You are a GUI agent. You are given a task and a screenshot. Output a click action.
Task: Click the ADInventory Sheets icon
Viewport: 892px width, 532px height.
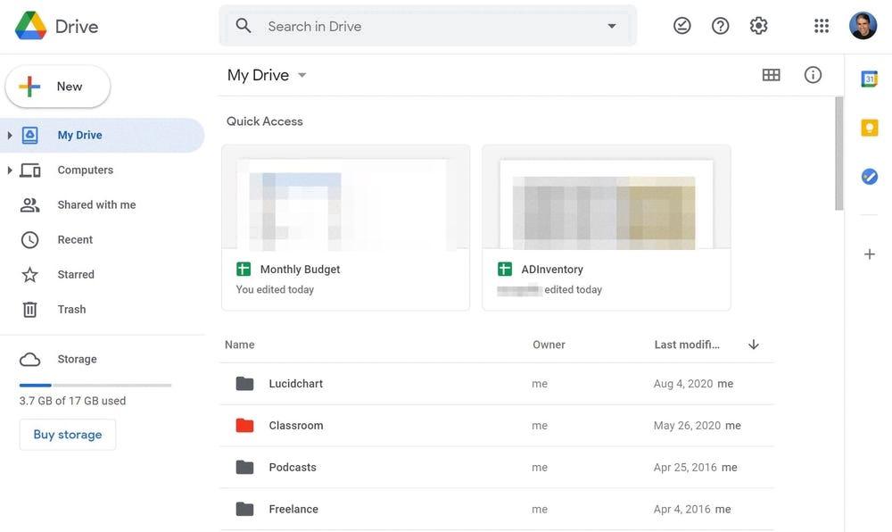tap(505, 270)
